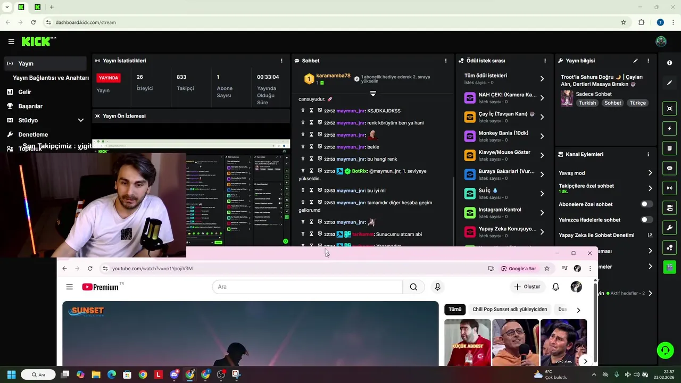This screenshot has height=383, width=681.
Task: Delete the 'bu iyi mi' chat message
Action: pyautogui.click(x=303, y=190)
